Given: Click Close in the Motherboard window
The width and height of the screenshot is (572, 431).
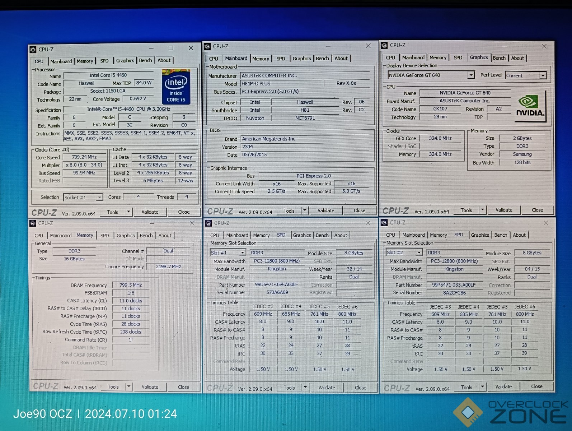Looking at the screenshot, I should tap(360, 210).
